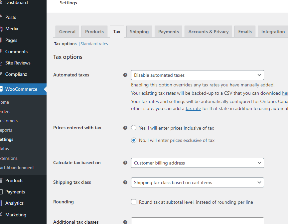This screenshot has height=224, width=288.
Task: Open the Automated taxes dropdown
Action: [x=197, y=75]
